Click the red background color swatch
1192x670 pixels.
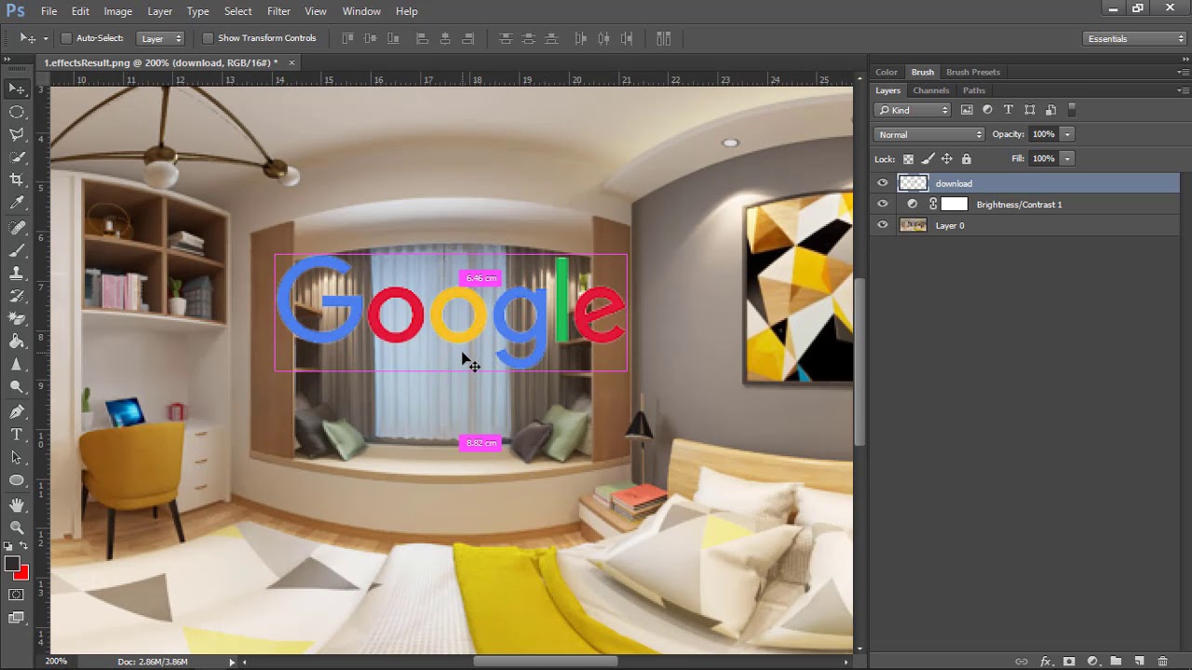click(23, 574)
